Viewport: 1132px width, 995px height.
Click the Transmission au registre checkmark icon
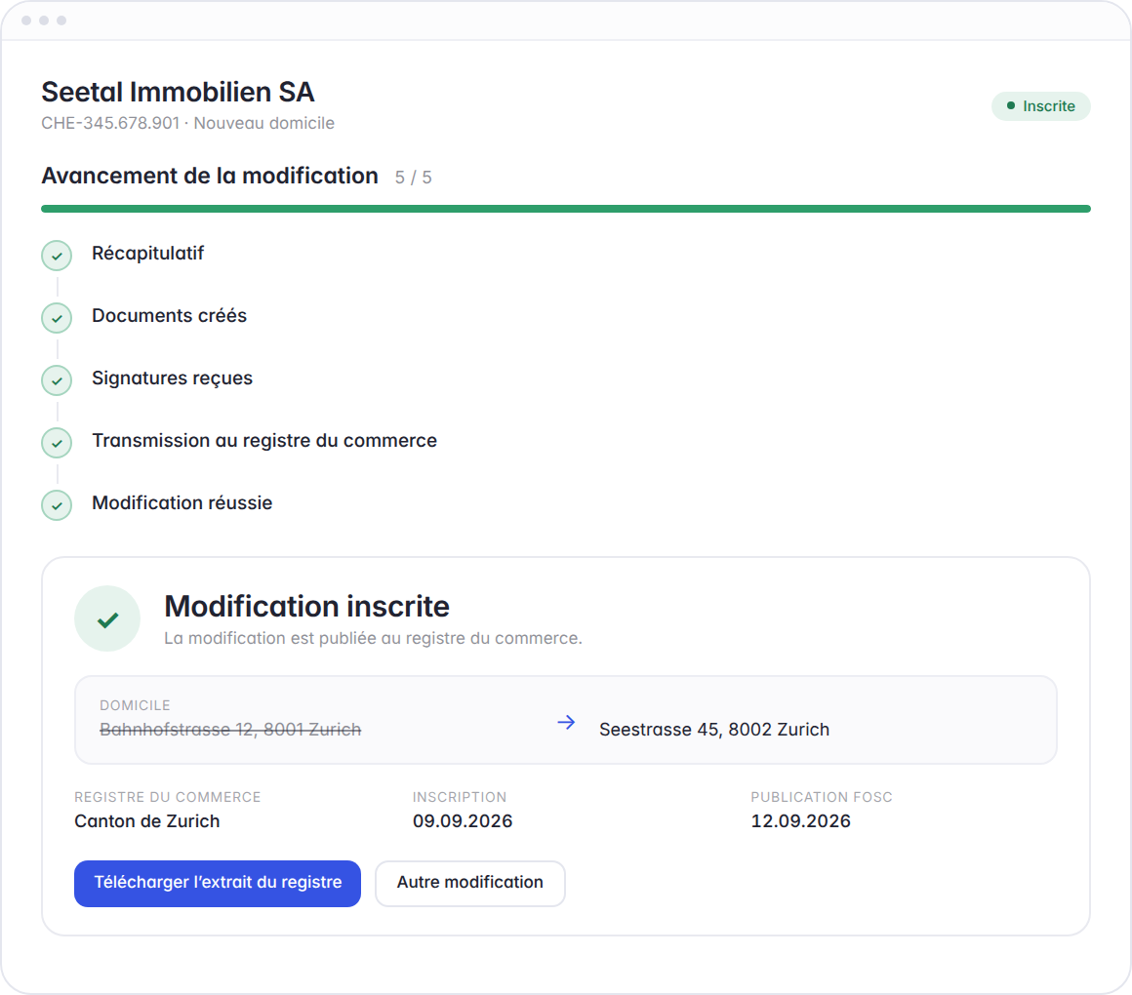(57, 443)
